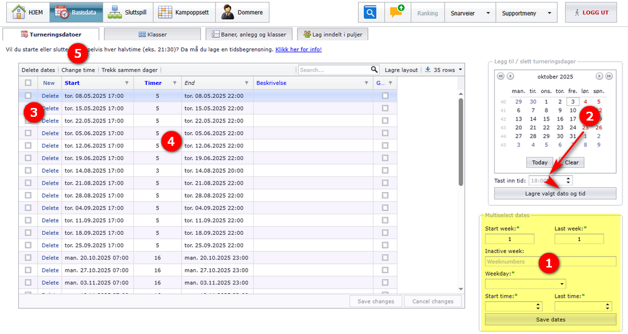628x334 pixels.
Task: Click the Inactive week input field
Action: (550, 261)
